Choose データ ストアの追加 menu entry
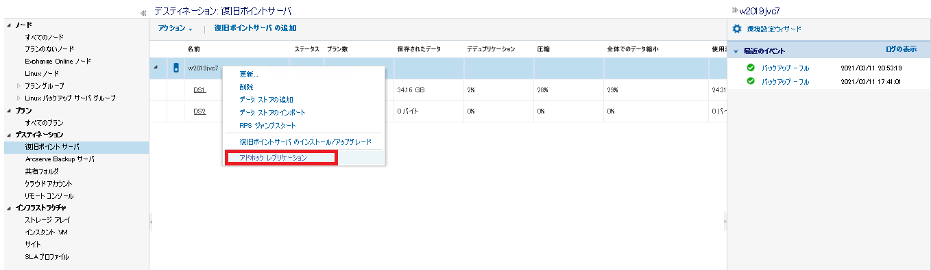 click(x=267, y=100)
